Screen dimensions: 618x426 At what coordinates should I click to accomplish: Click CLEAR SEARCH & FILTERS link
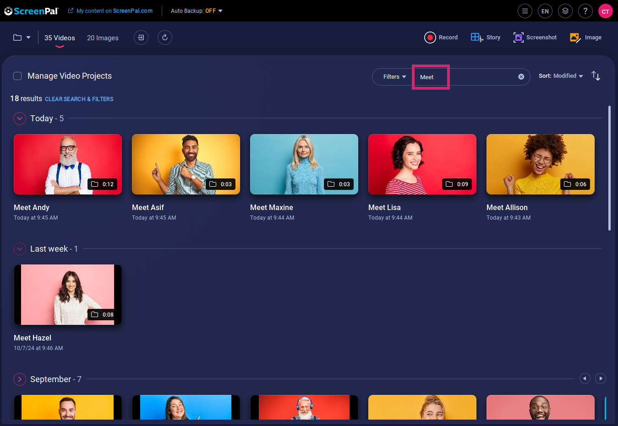[x=79, y=99]
